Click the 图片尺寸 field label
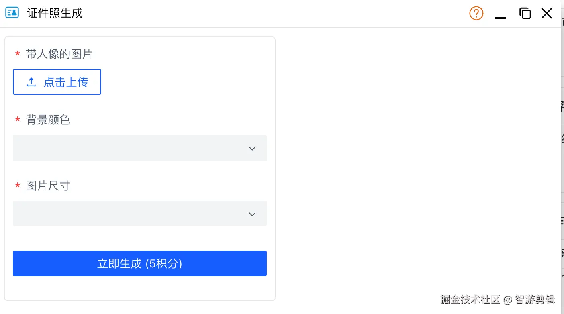This screenshot has width=564, height=314. point(48,186)
